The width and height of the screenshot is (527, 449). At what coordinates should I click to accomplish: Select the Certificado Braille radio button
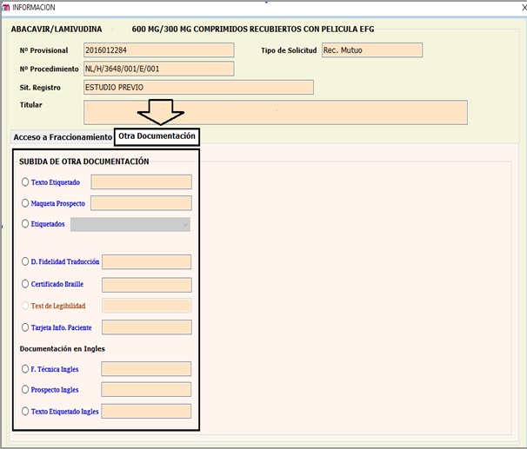pyautogui.click(x=25, y=284)
